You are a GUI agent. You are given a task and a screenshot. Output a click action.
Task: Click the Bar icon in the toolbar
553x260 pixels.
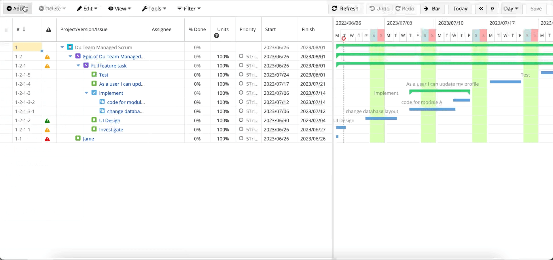[x=426, y=9]
